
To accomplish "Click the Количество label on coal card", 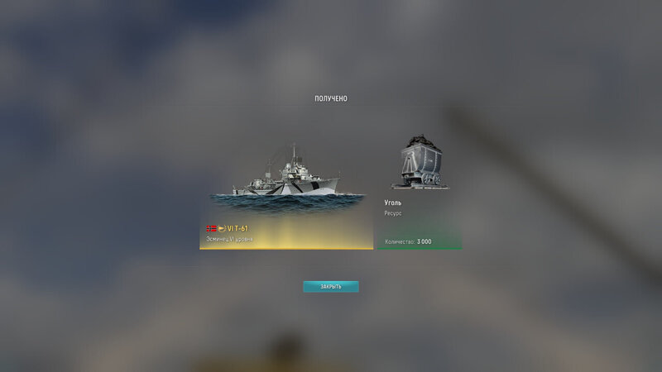I will coord(400,241).
